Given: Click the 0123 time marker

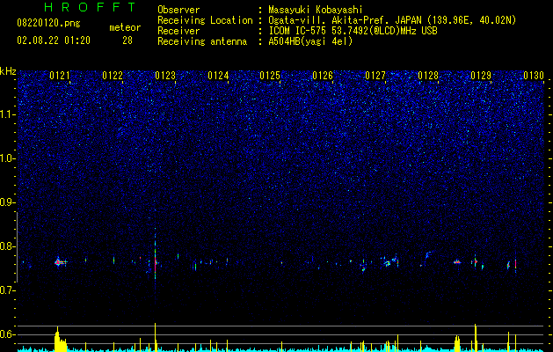Looking at the screenshot, I should [165, 76].
